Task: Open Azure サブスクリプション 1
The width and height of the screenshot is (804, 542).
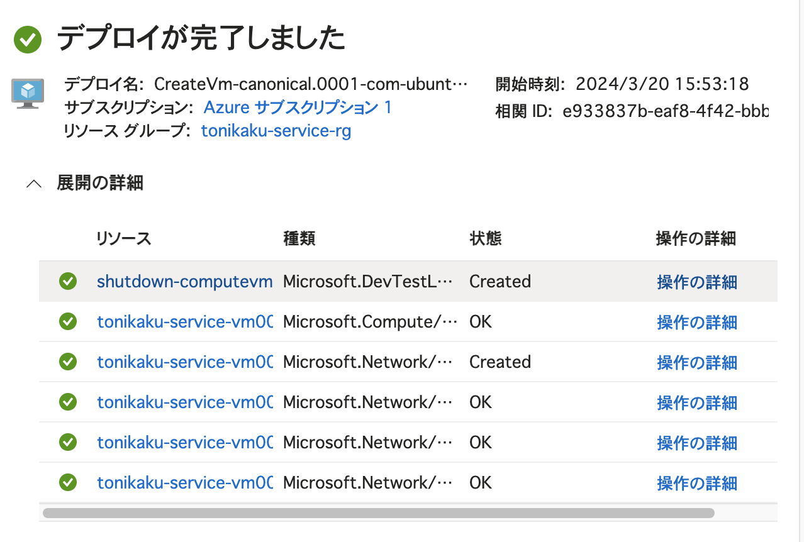Action: pos(298,108)
